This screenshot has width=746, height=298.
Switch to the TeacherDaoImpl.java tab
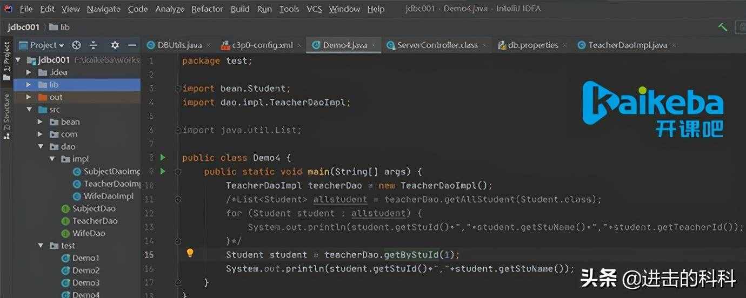point(628,45)
